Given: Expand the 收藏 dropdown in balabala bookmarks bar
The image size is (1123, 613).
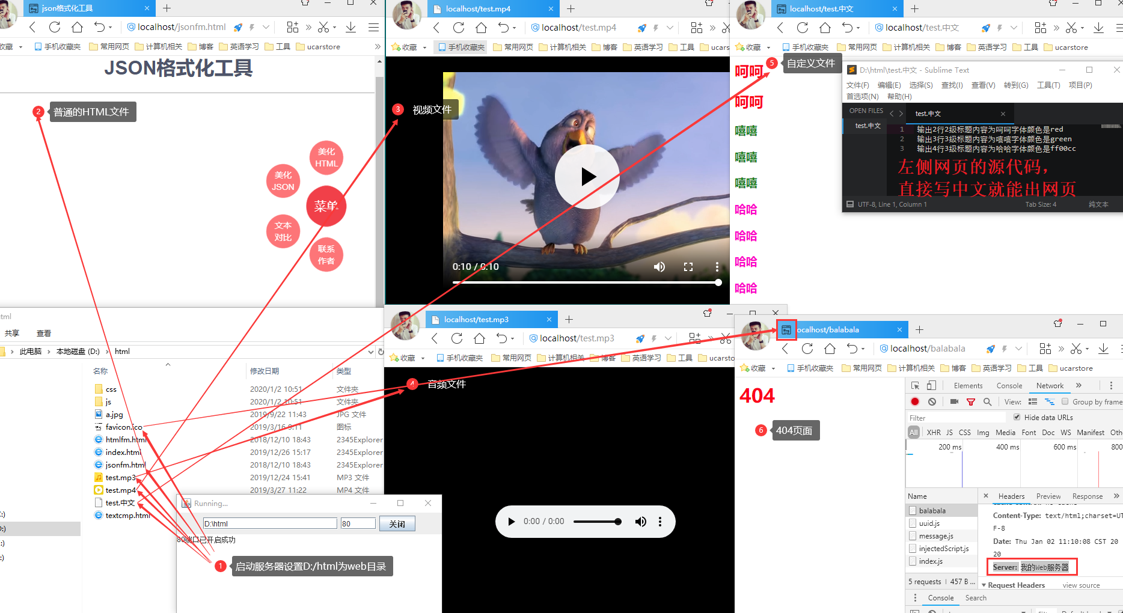Looking at the screenshot, I should tap(773, 368).
